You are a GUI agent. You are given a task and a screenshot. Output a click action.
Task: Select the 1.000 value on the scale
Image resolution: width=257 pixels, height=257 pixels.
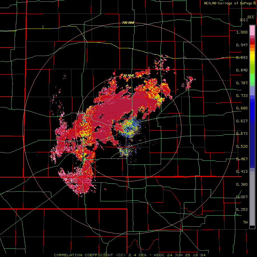point(242,32)
